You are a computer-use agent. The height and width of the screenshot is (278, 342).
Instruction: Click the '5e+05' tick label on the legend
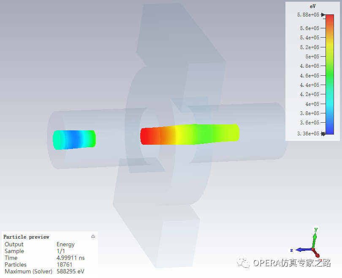[x=312, y=57]
